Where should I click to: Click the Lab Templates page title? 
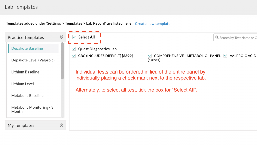pyautogui.click(x=21, y=7)
